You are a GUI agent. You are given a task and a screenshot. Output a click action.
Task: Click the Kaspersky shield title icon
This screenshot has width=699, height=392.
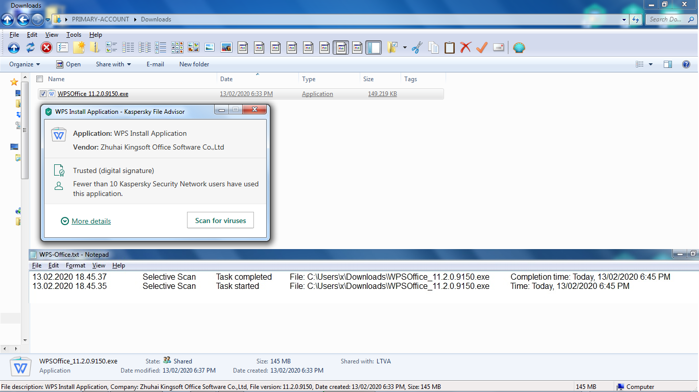pos(49,112)
